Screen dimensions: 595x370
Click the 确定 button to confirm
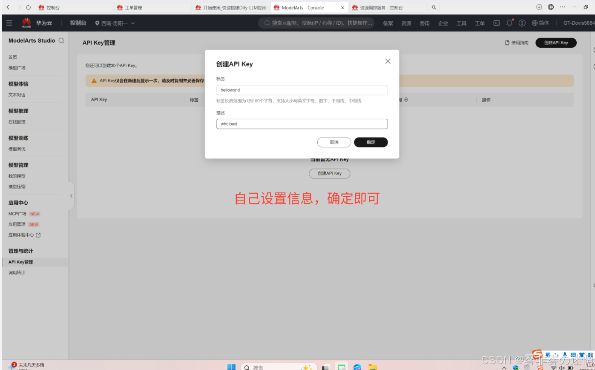coord(371,142)
